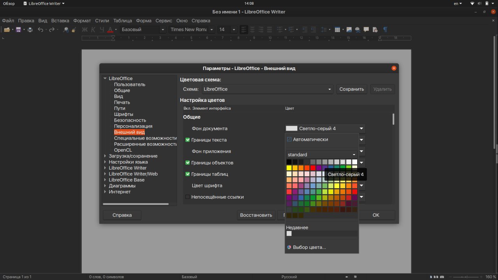
Task: Toggle Bold (Ж) formatting
Action: tap(85, 30)
